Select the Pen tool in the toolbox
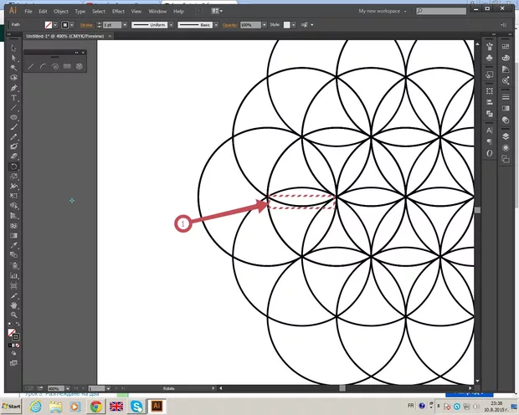The height and width of the screenshot is (415, 519). click(14, 87)
